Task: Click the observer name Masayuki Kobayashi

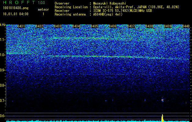Action: pos(109,3)
